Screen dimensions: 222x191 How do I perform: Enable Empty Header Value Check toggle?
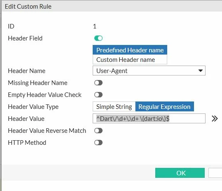click(x=98, y=95)
